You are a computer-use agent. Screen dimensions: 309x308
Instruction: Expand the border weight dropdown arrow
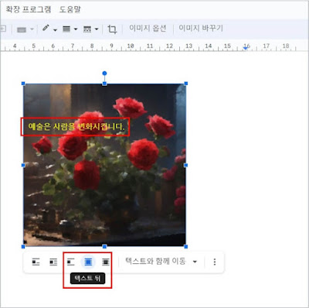76,29
